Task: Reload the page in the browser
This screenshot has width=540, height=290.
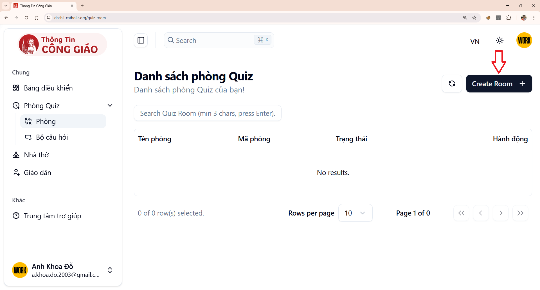Action: pyautogui.click(x=26, y=18)
